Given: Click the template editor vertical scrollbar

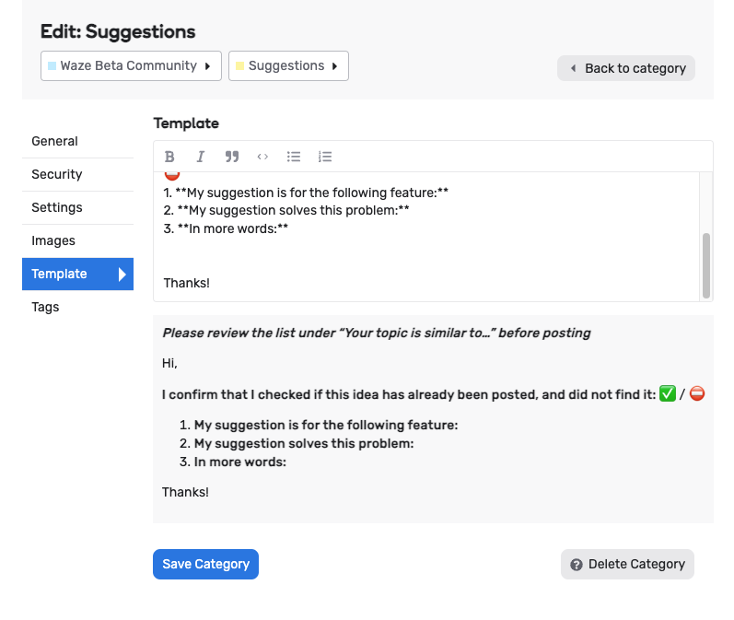Looking at the screenshot, I should 706,264.
